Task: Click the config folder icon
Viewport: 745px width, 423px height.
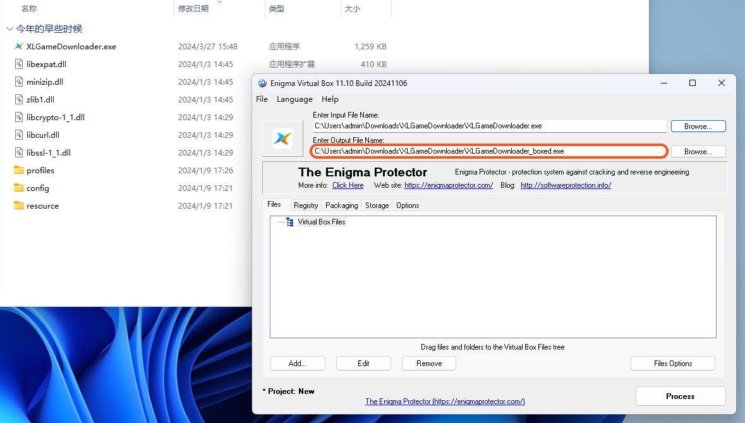Action: [x=18, y=188]
